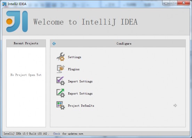
Task: Click the Check for updates link
Action: coord(57,134)
